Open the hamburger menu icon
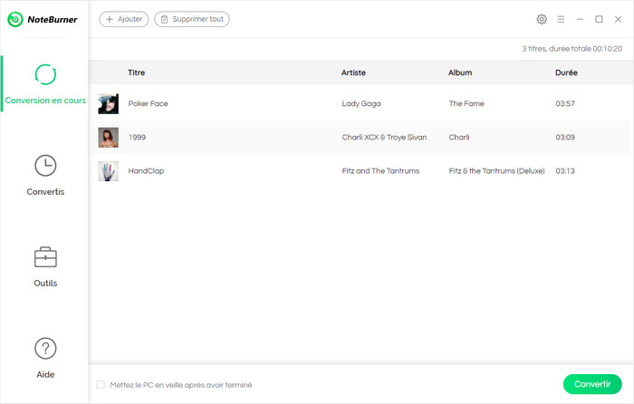 [x=561, y=19]
